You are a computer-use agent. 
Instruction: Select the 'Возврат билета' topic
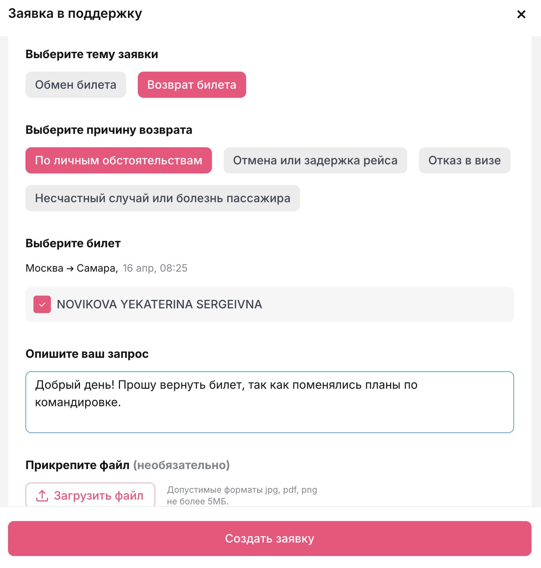[192, 85]
